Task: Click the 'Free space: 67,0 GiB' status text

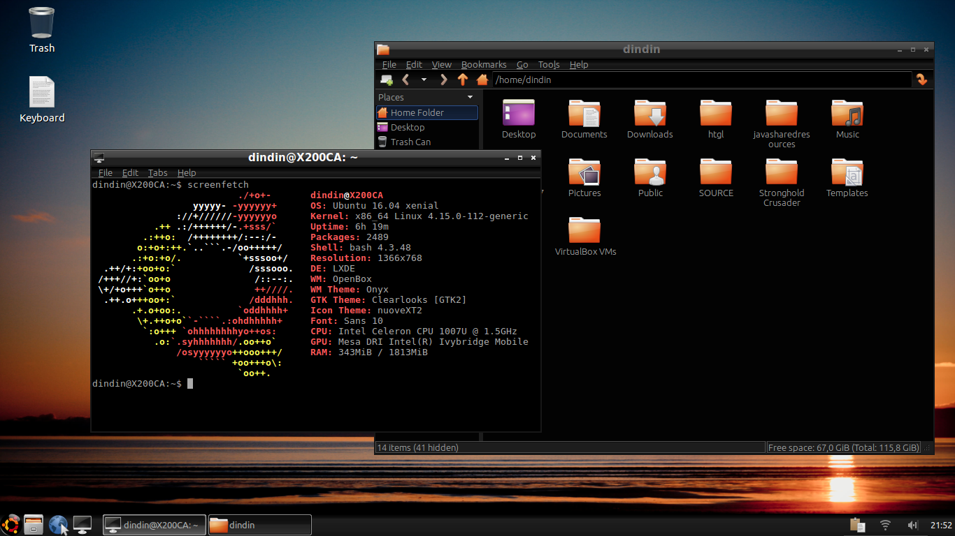Action: (843, 447)
